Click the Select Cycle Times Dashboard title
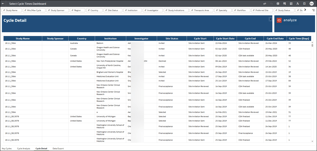The height and width of the screenshot is (151, 317). coord(28,4)
